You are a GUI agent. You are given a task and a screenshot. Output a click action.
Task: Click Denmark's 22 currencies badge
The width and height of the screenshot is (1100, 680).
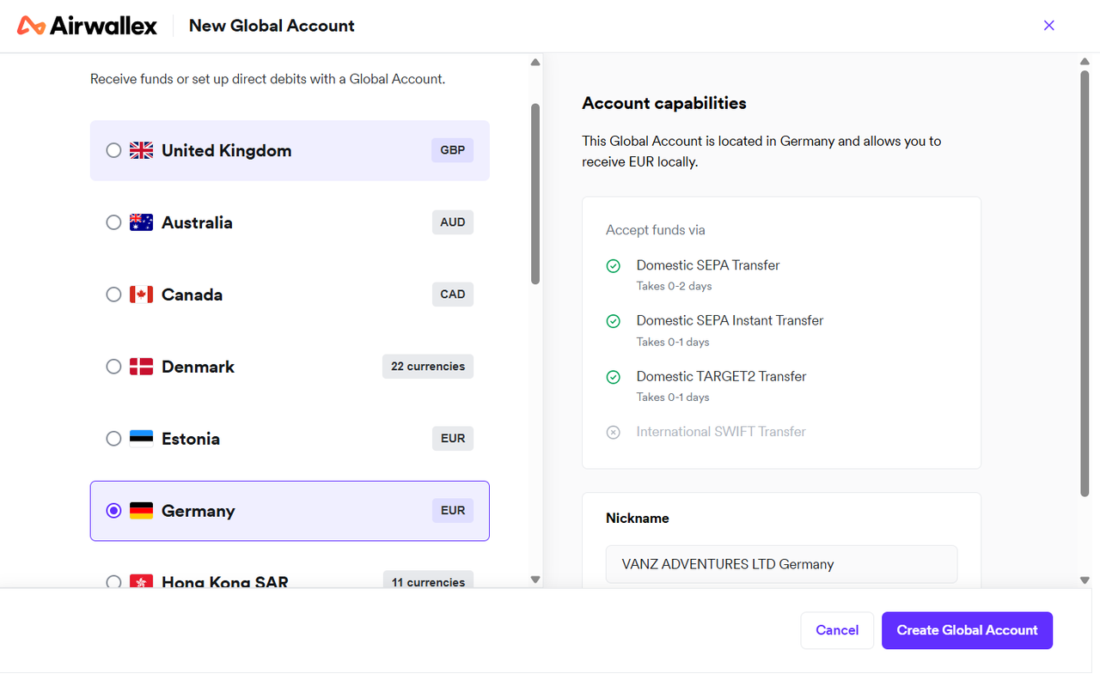428,367
